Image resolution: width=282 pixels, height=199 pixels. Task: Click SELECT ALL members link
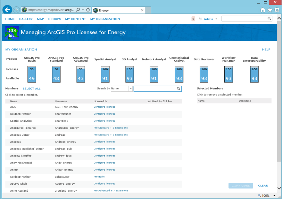click(32, 88)
